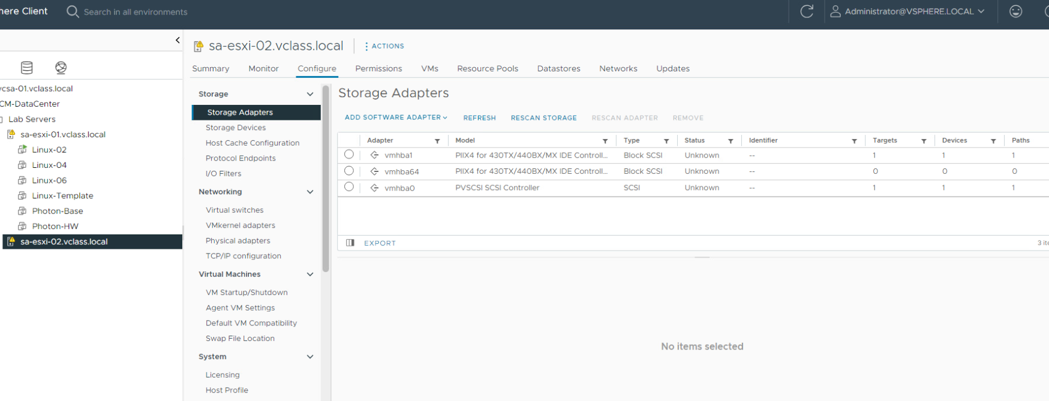Collapse the left navigation panel
This screenshot has width=1049, height=401.
[x=178, y=40]
